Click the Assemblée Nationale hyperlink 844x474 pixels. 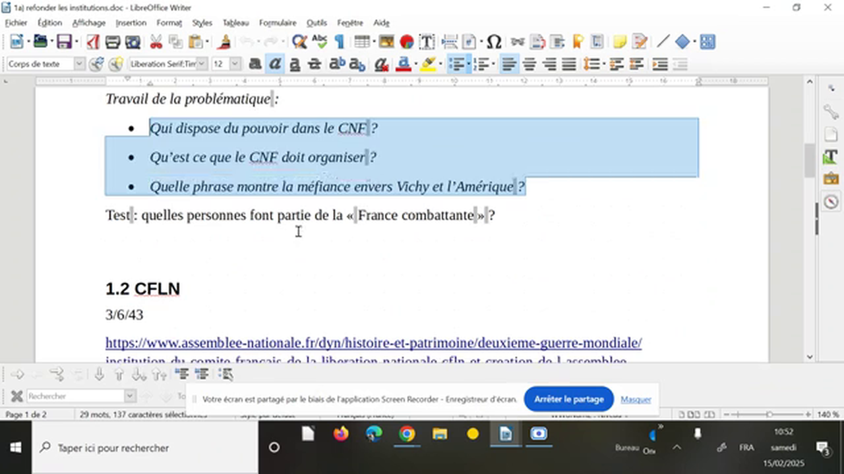[373, 342]
